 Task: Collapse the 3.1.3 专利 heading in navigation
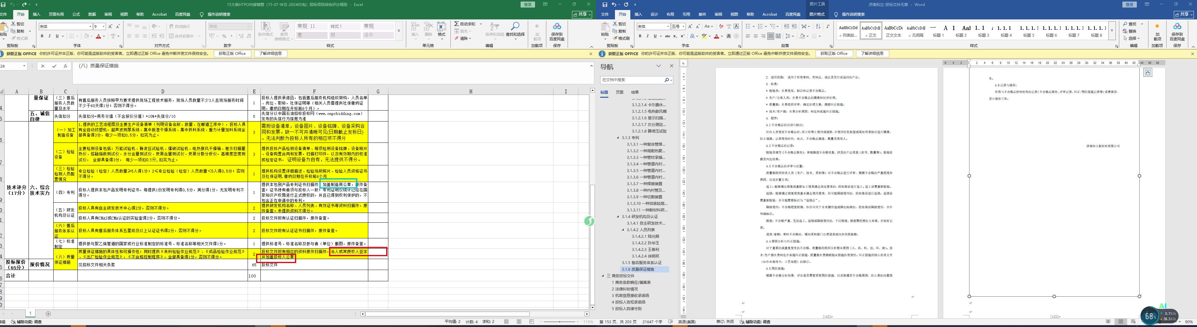click(618, 138)
